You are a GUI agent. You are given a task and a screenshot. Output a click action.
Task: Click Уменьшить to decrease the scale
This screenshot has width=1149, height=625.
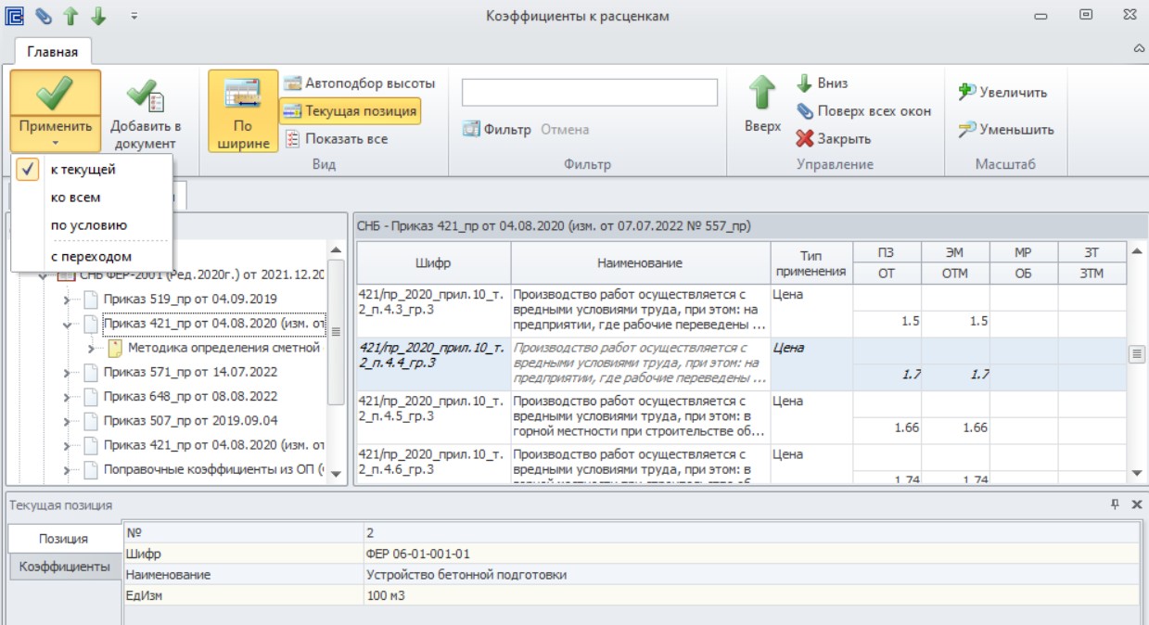(1005, 130)
